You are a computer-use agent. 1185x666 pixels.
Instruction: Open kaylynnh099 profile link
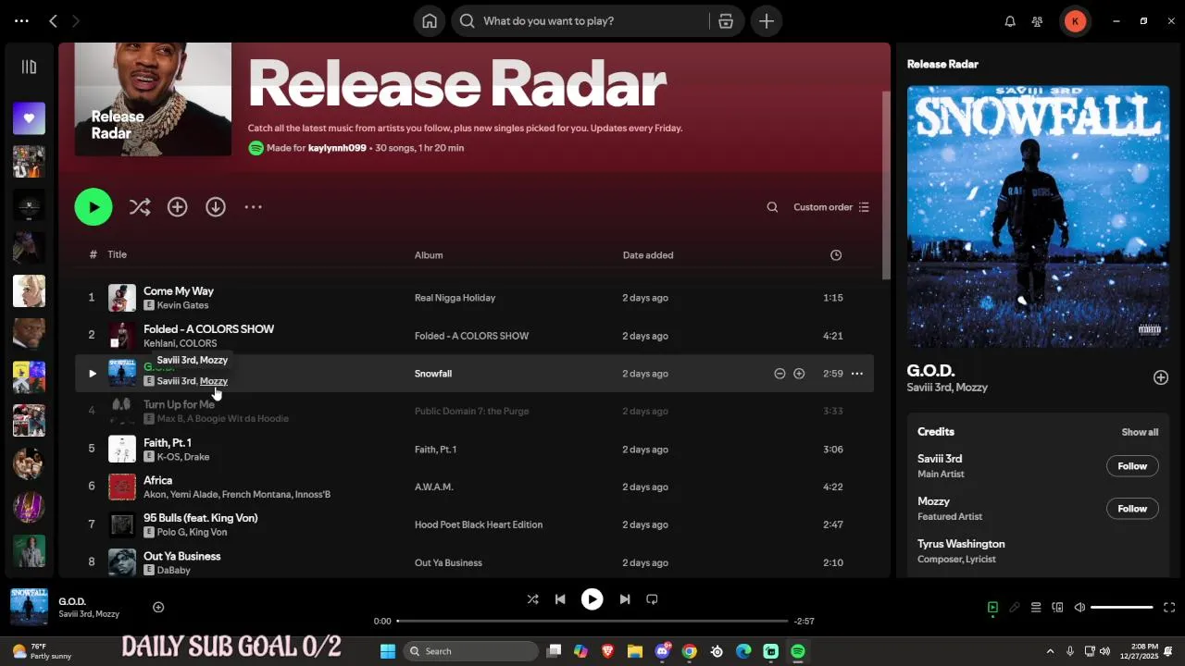point(337,148)
